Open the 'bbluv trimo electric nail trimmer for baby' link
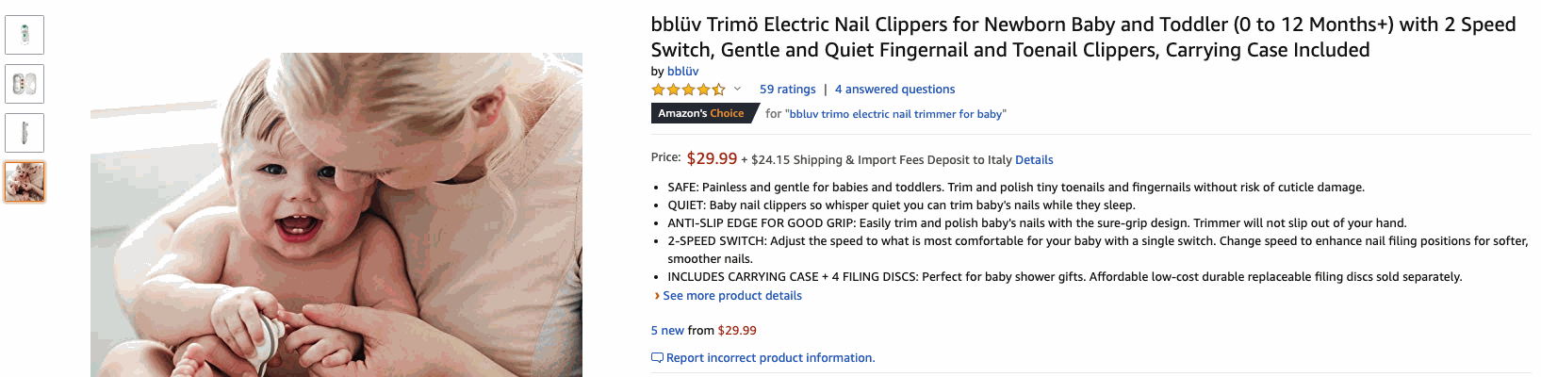The image size is (1541, 377). coord(895,114)
